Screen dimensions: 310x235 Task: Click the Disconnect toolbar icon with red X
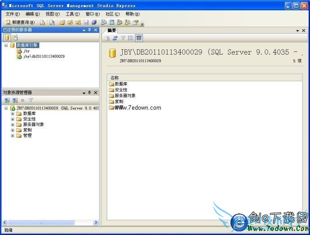[x=78, y=22]
